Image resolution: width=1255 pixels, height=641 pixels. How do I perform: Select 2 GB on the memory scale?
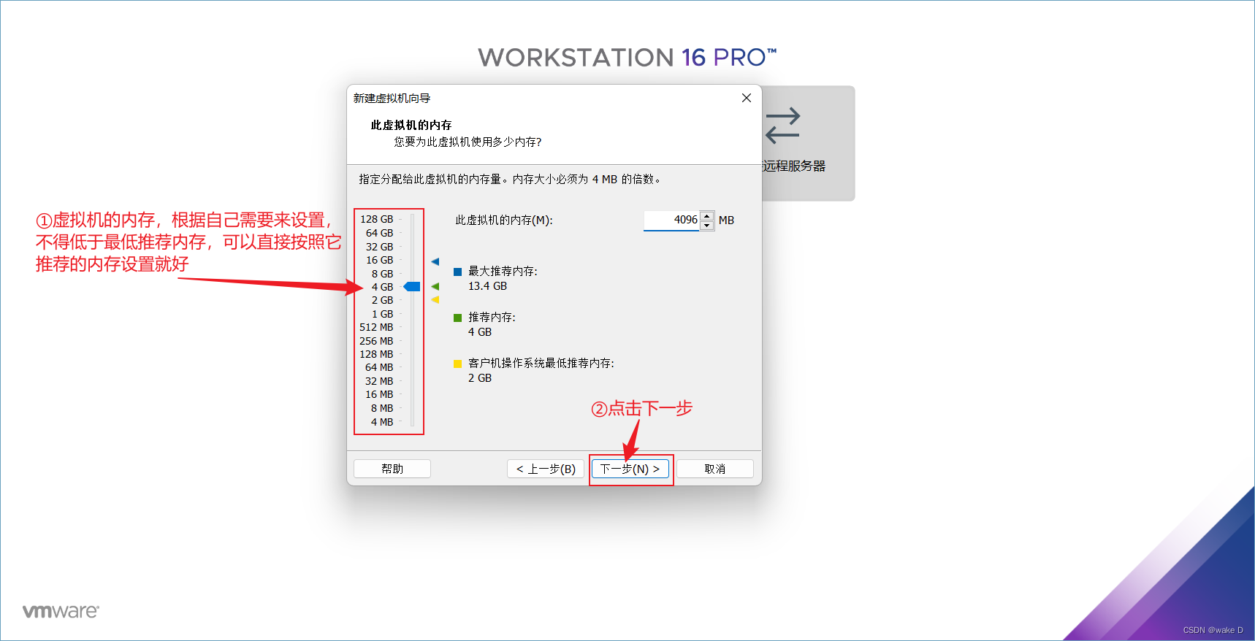pyautogui.click(x=383, y=300)
